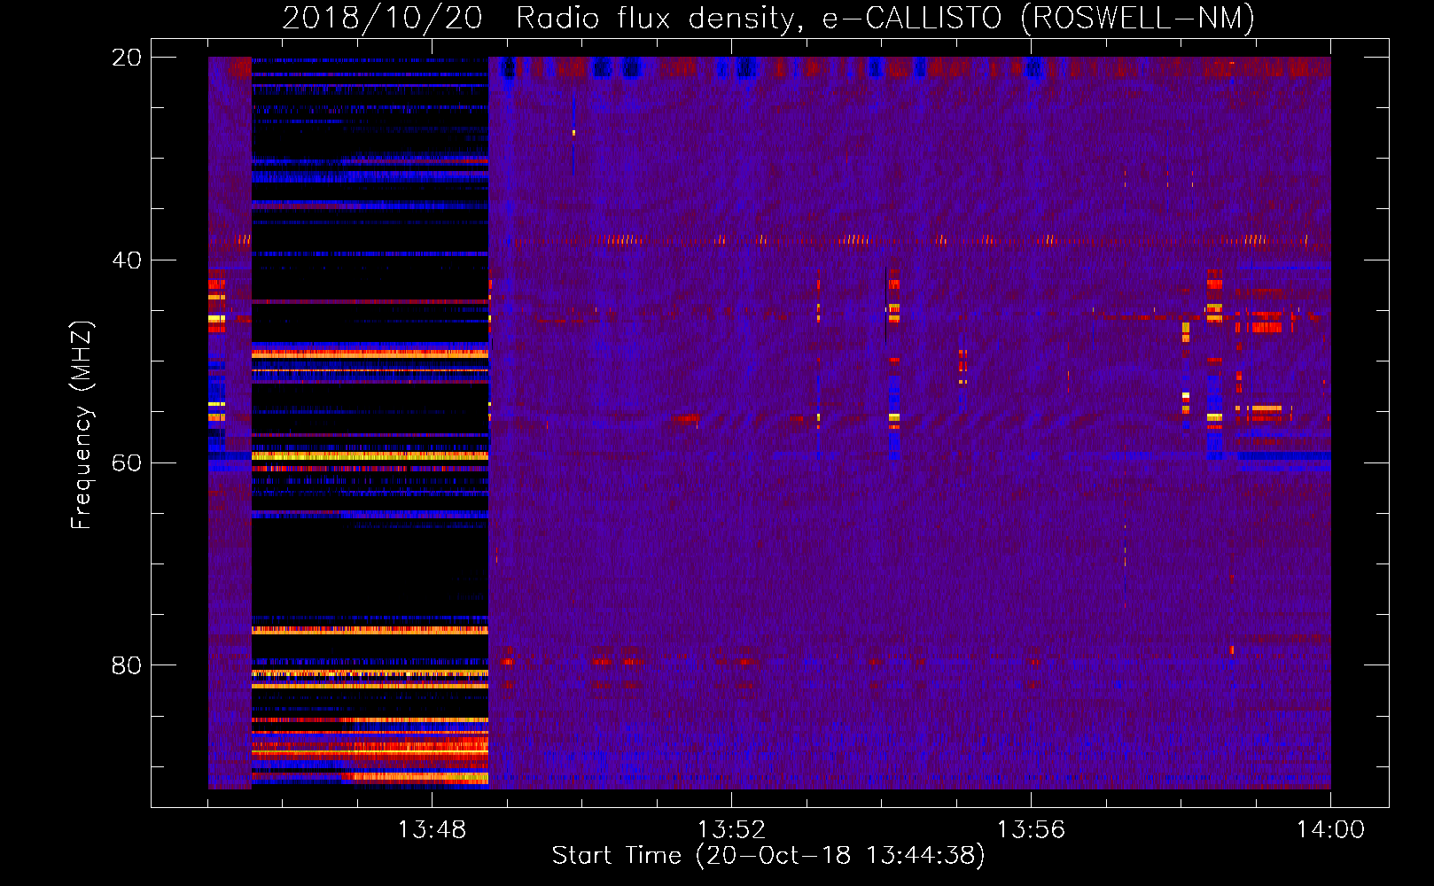Image resolution: width=1434 pixels, height=886 pixels.
Task: Click the time tick label '13:56'
Action: pyautogui.click(x=1031, y=830)
